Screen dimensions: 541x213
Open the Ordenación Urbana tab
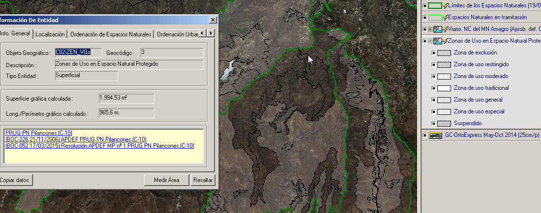point(177,34)
